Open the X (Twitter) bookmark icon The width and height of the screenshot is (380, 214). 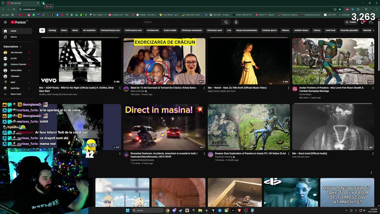click(48, 15)
